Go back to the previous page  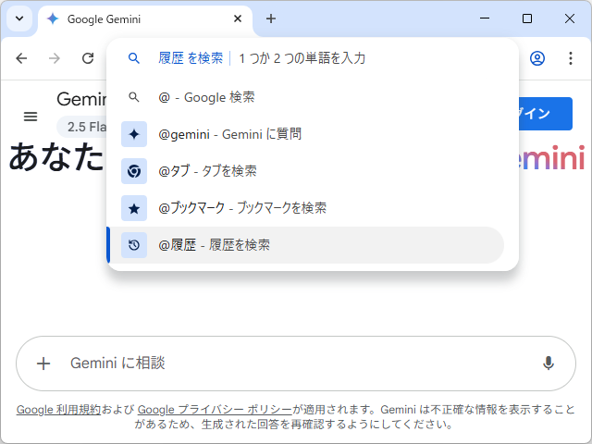pos(21,58)
